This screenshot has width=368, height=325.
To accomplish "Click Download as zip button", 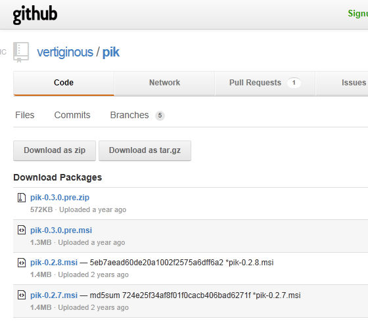I will point(55,150).
